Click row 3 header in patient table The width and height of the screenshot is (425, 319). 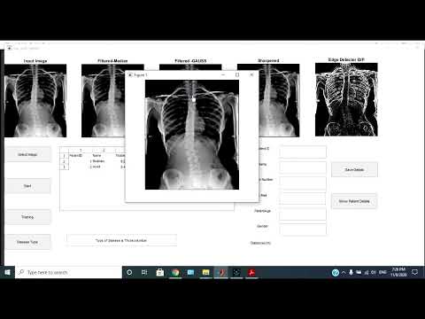[64, 167]
